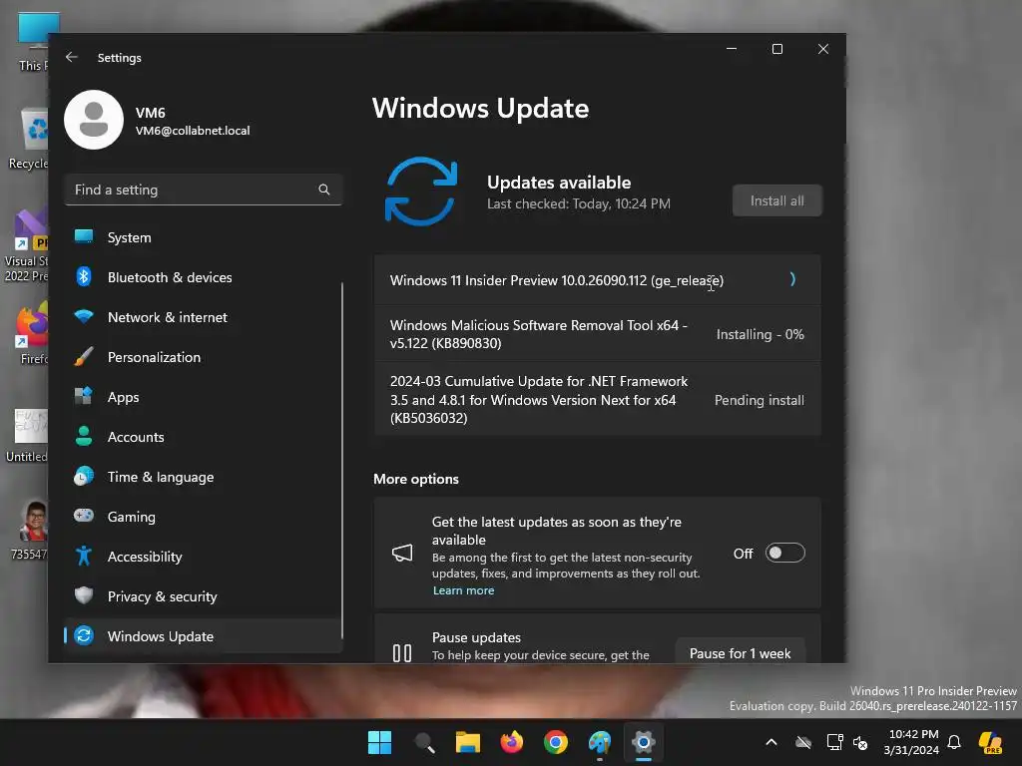1022x766 pixels.
Task: Click the Accessibility figure icon
Action: (x=84, y=557)
